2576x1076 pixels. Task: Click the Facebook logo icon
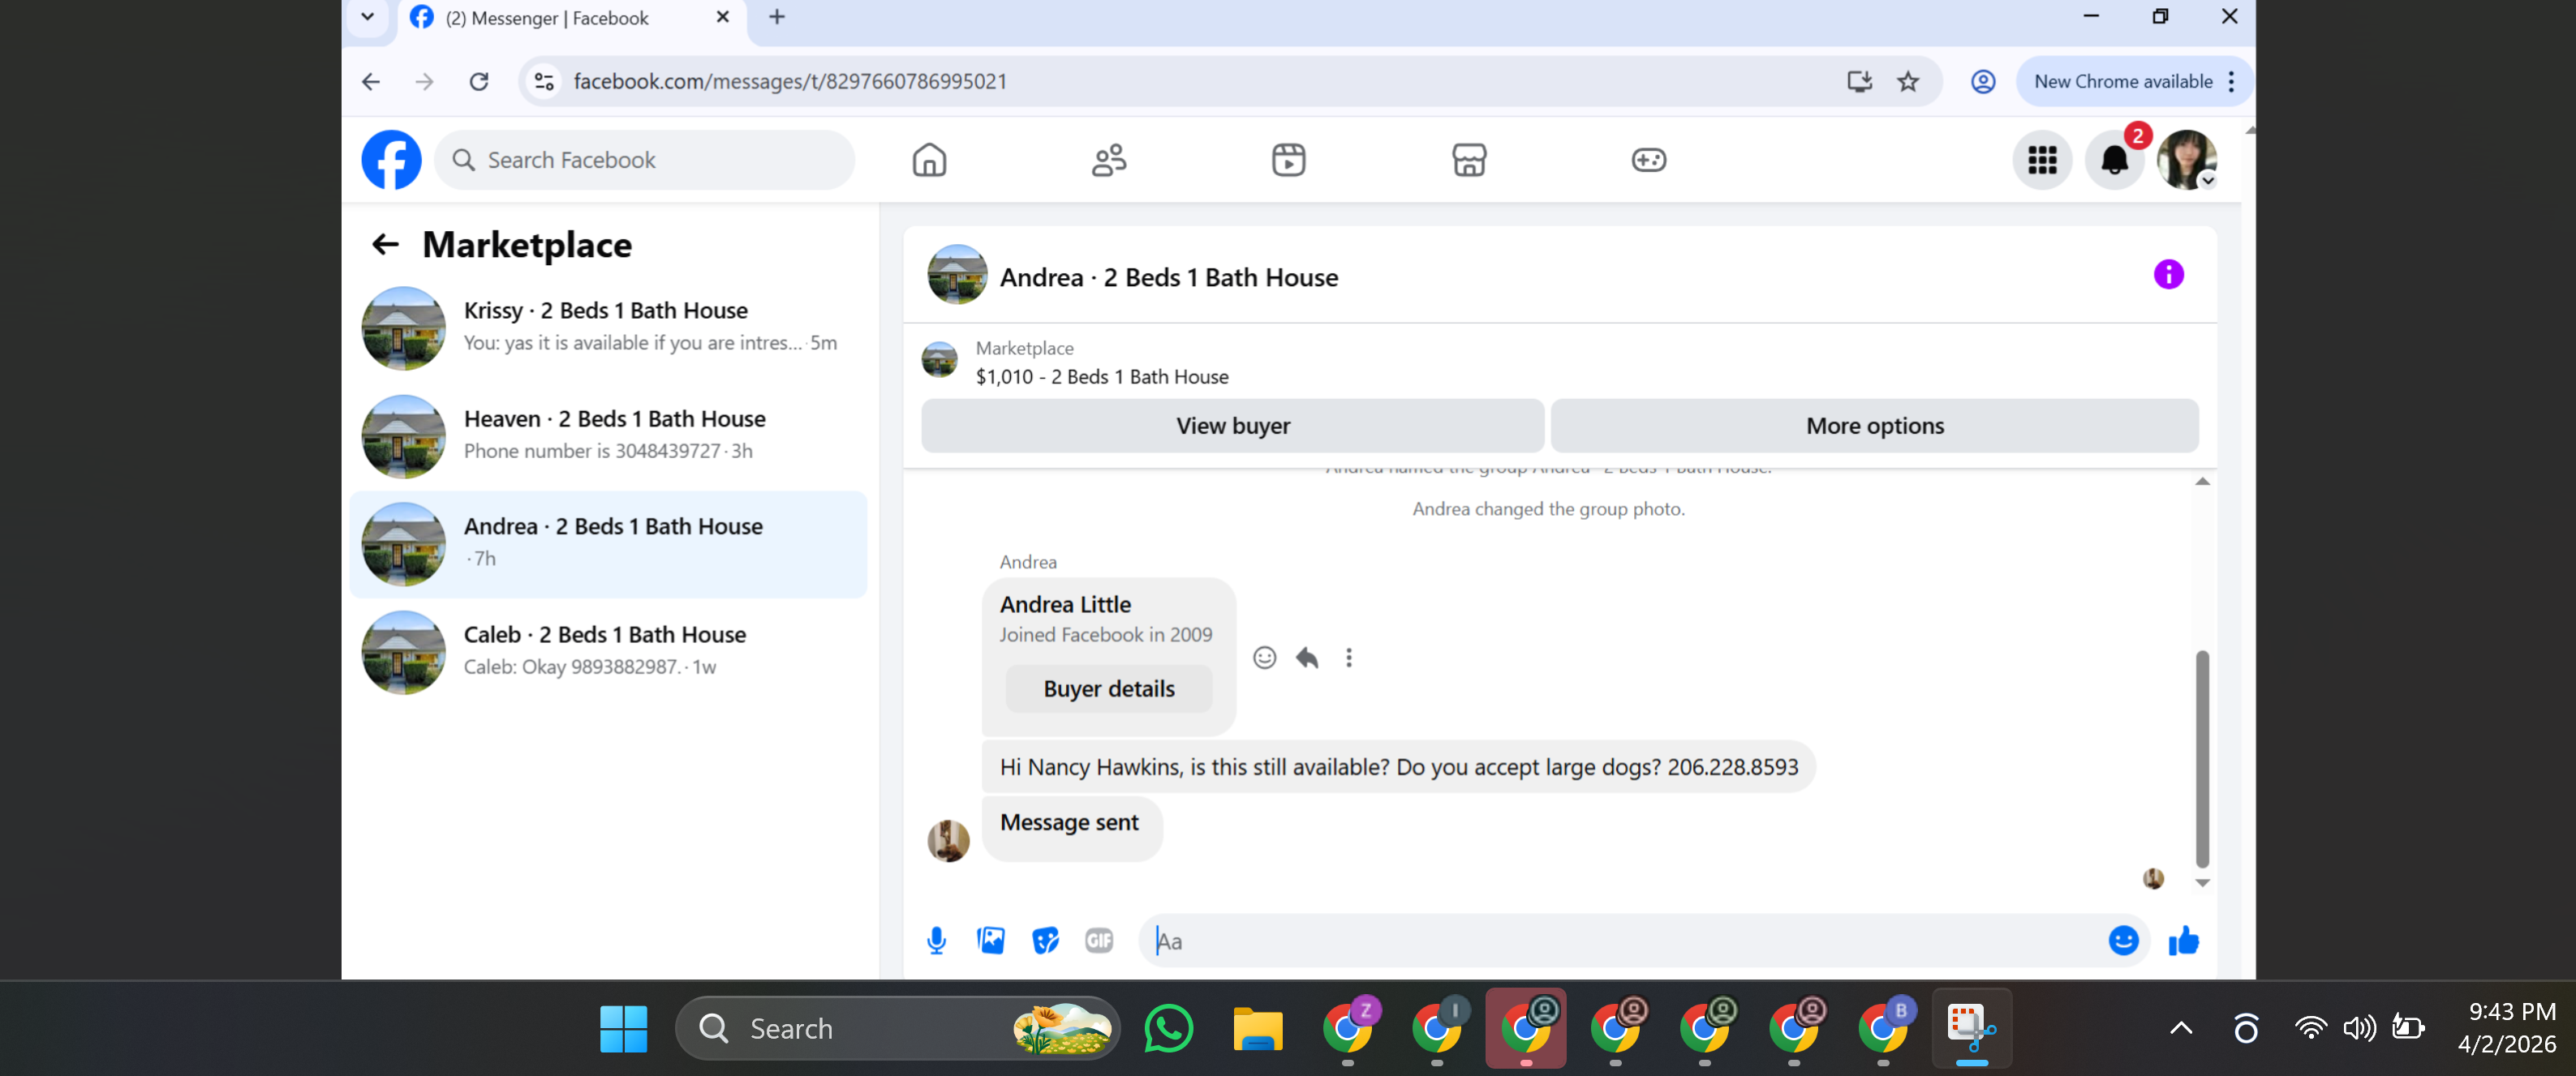[391, 160]
